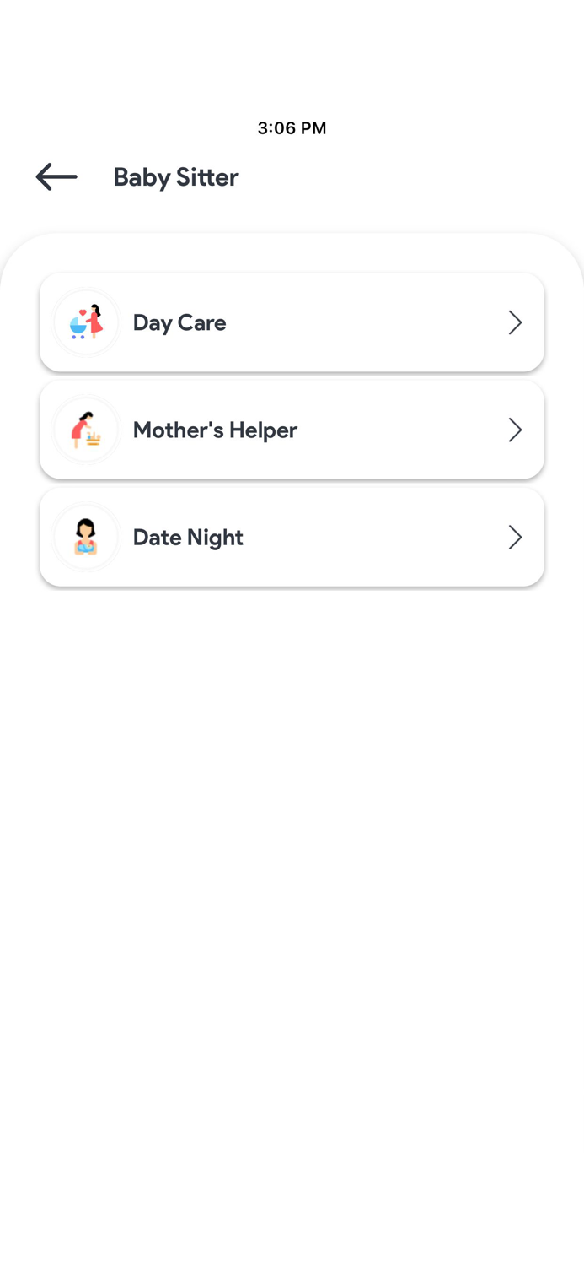This screenshot has width=584, height=1266.
Task: Expand the Day Care option chevron
Action: coord(515,322)
